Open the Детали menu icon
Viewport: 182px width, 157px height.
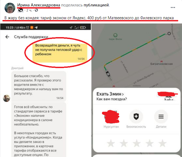161,116
